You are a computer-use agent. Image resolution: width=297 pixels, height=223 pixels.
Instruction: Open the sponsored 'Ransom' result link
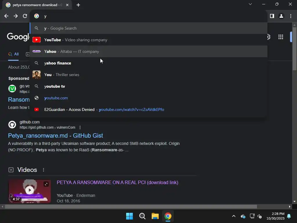(x=19, y=100)
